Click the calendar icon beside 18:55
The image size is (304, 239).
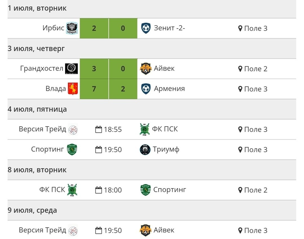pos(99,129)
